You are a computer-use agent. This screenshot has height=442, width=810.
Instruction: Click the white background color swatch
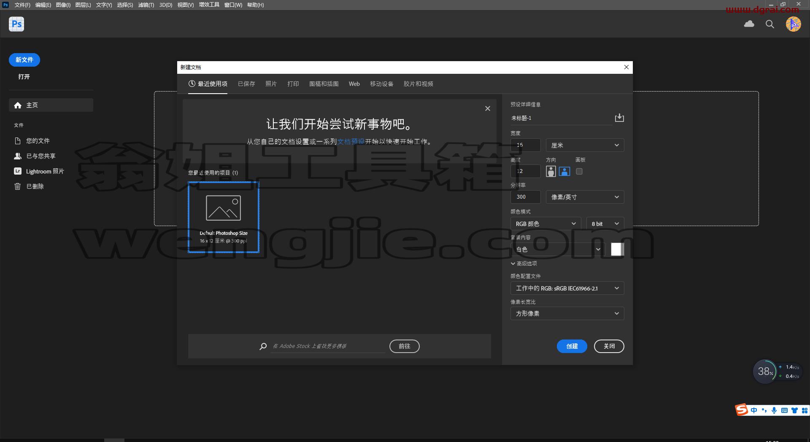(x=617, y=249)
